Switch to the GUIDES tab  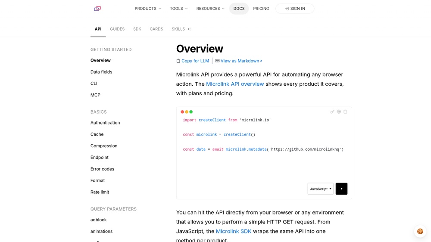pos(117,29)
